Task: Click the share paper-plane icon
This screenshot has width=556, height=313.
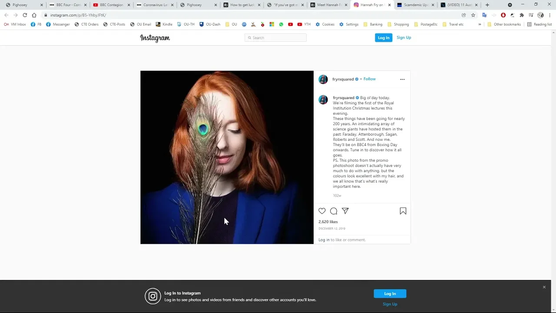Action: coord(345,211)
